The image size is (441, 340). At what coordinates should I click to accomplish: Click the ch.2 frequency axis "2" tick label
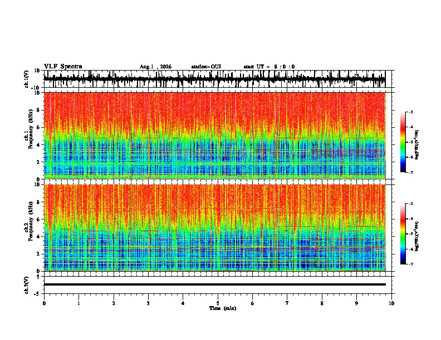coord(38,254)
